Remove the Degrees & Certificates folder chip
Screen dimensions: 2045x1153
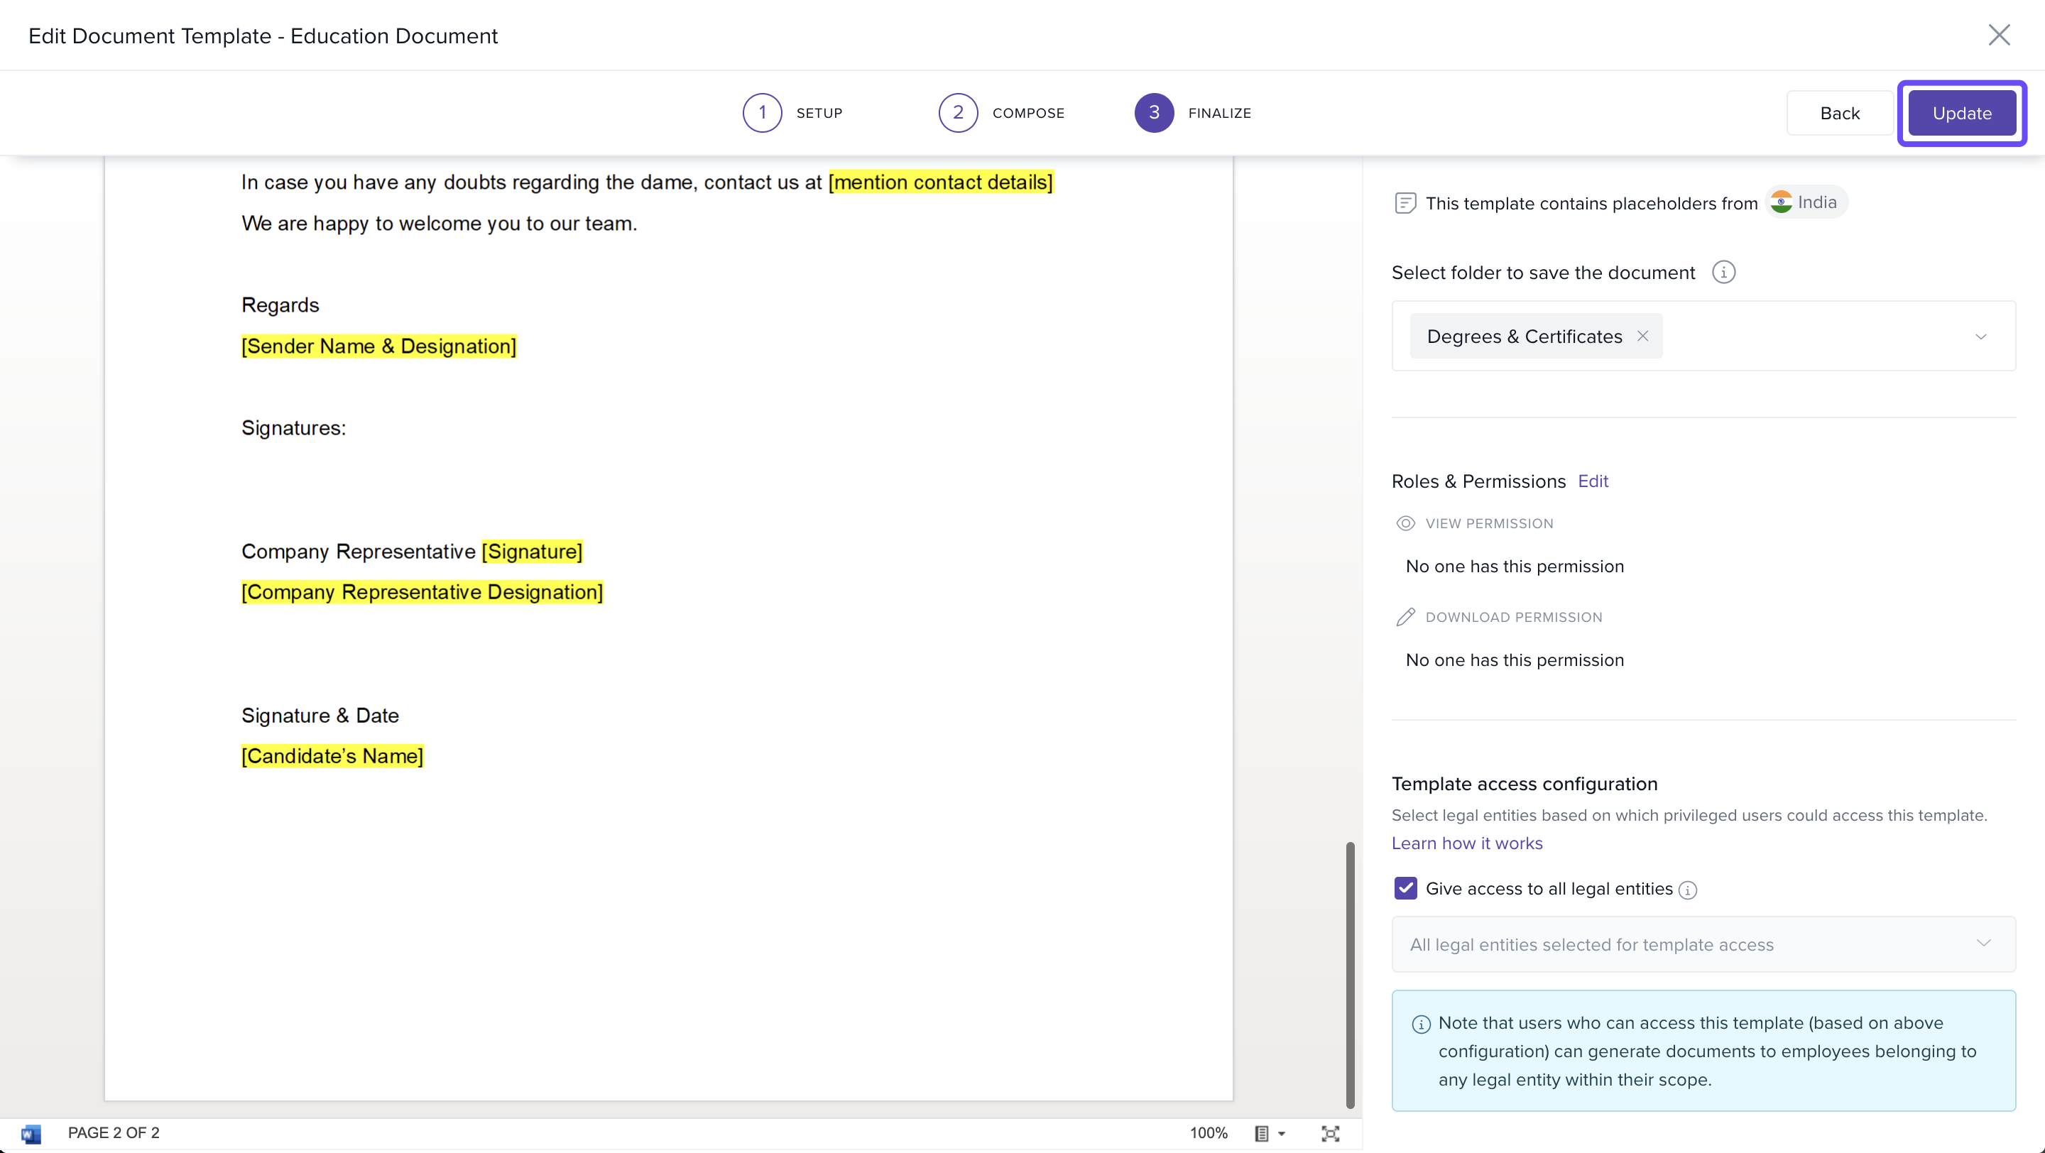tap(1642, 336)
